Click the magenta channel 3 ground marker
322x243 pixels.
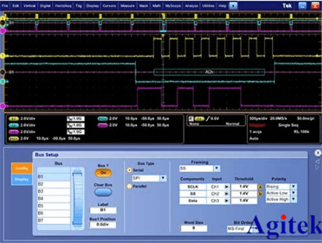point(3,106)
